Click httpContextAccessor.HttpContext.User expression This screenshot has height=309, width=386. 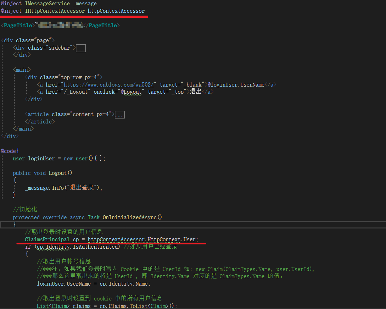pyautogui.click(x=141, y=239)
